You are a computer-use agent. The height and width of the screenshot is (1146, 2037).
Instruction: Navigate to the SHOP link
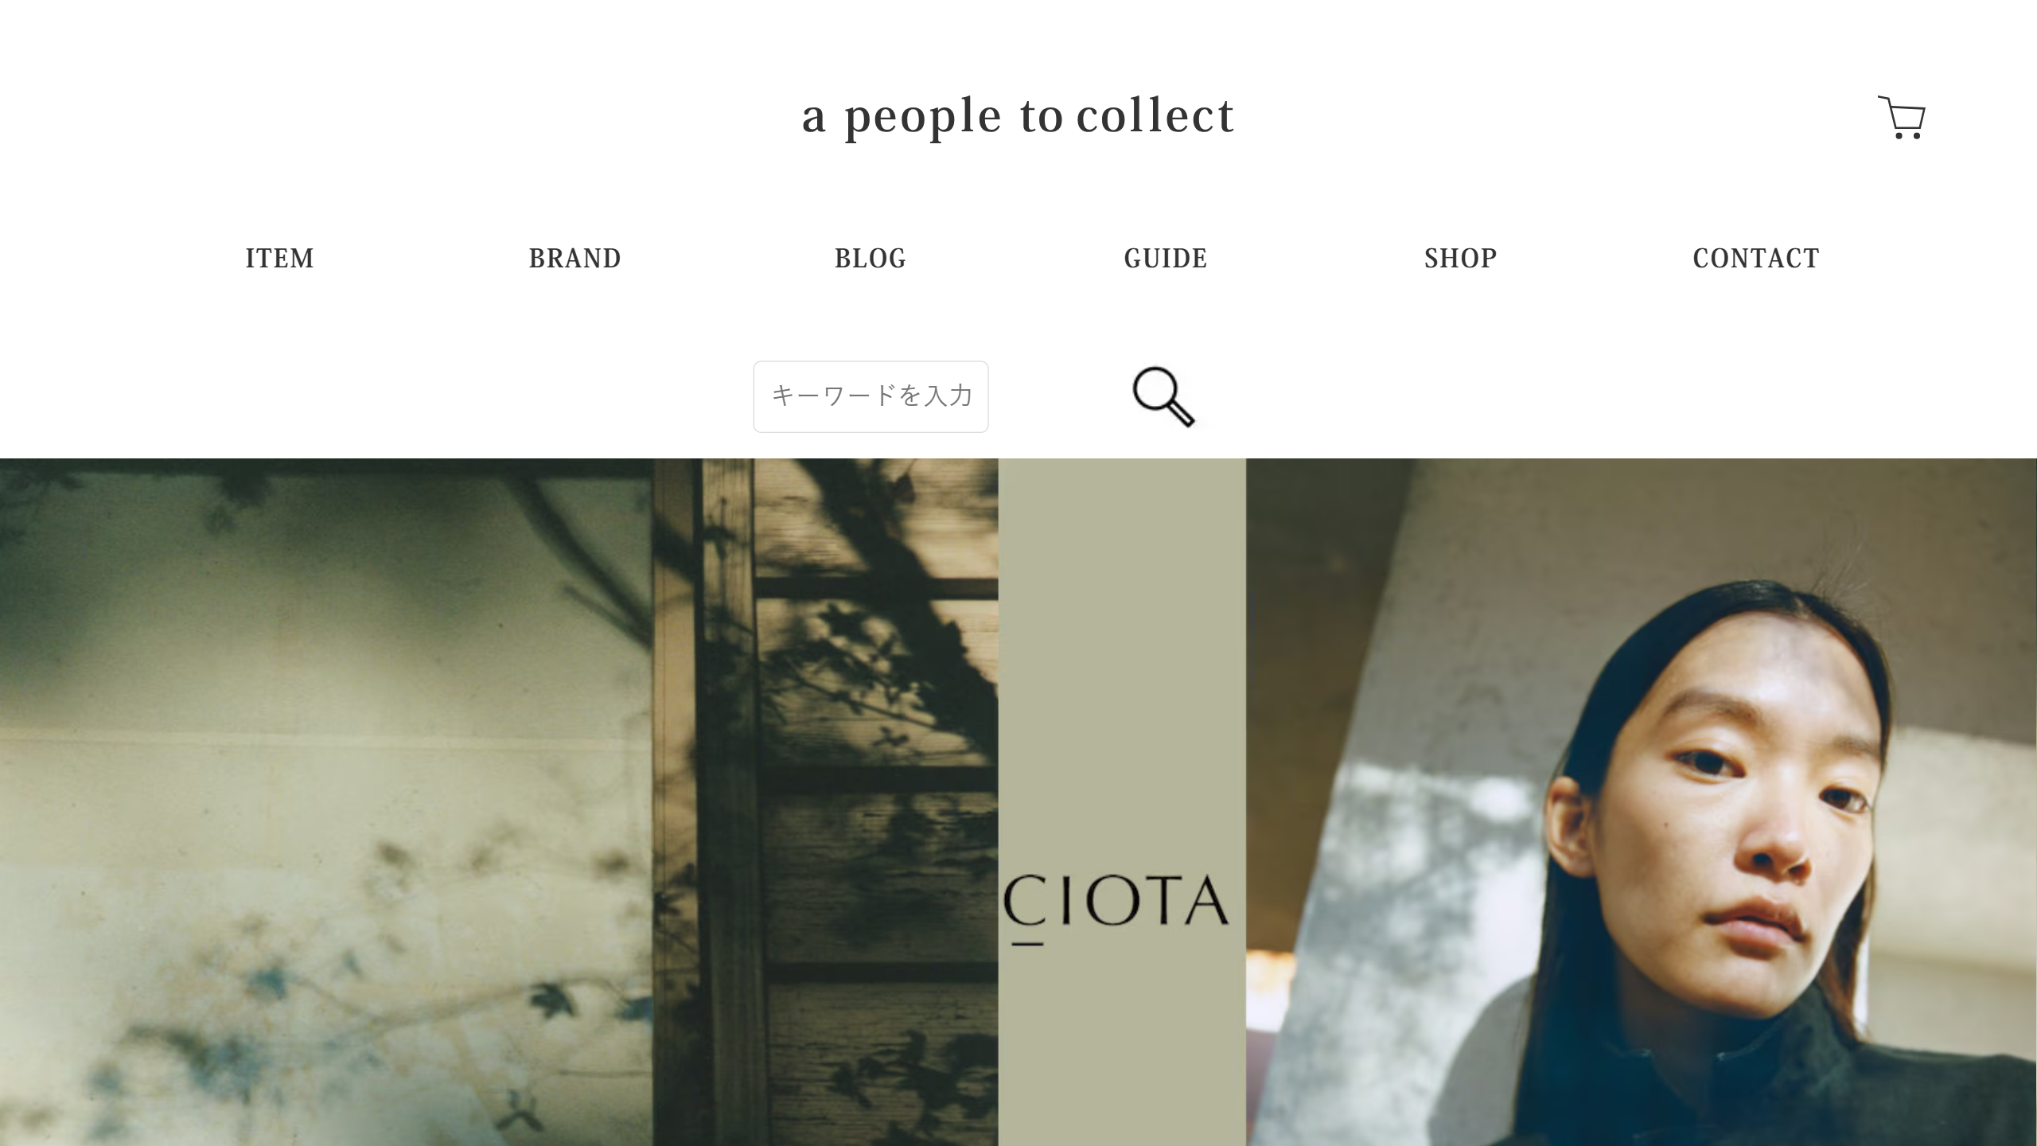(x=1460, y=258)
